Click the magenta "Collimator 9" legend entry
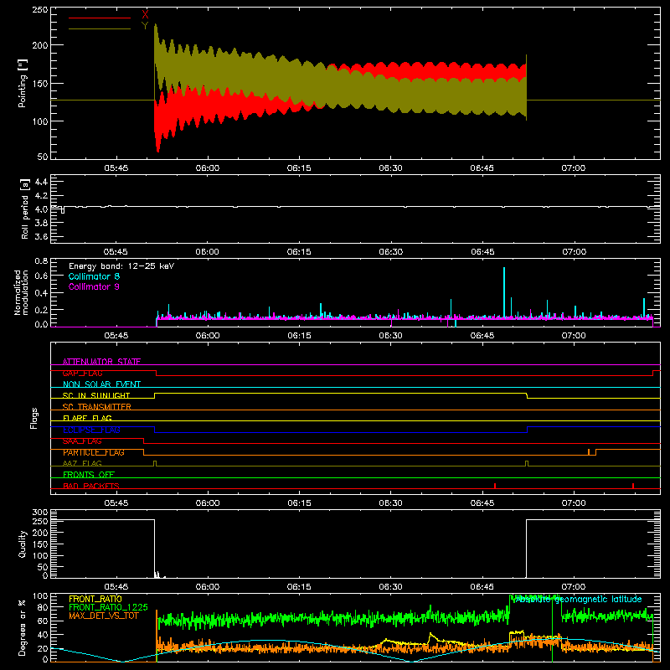 pyautogui.click(x=94, y=286)
